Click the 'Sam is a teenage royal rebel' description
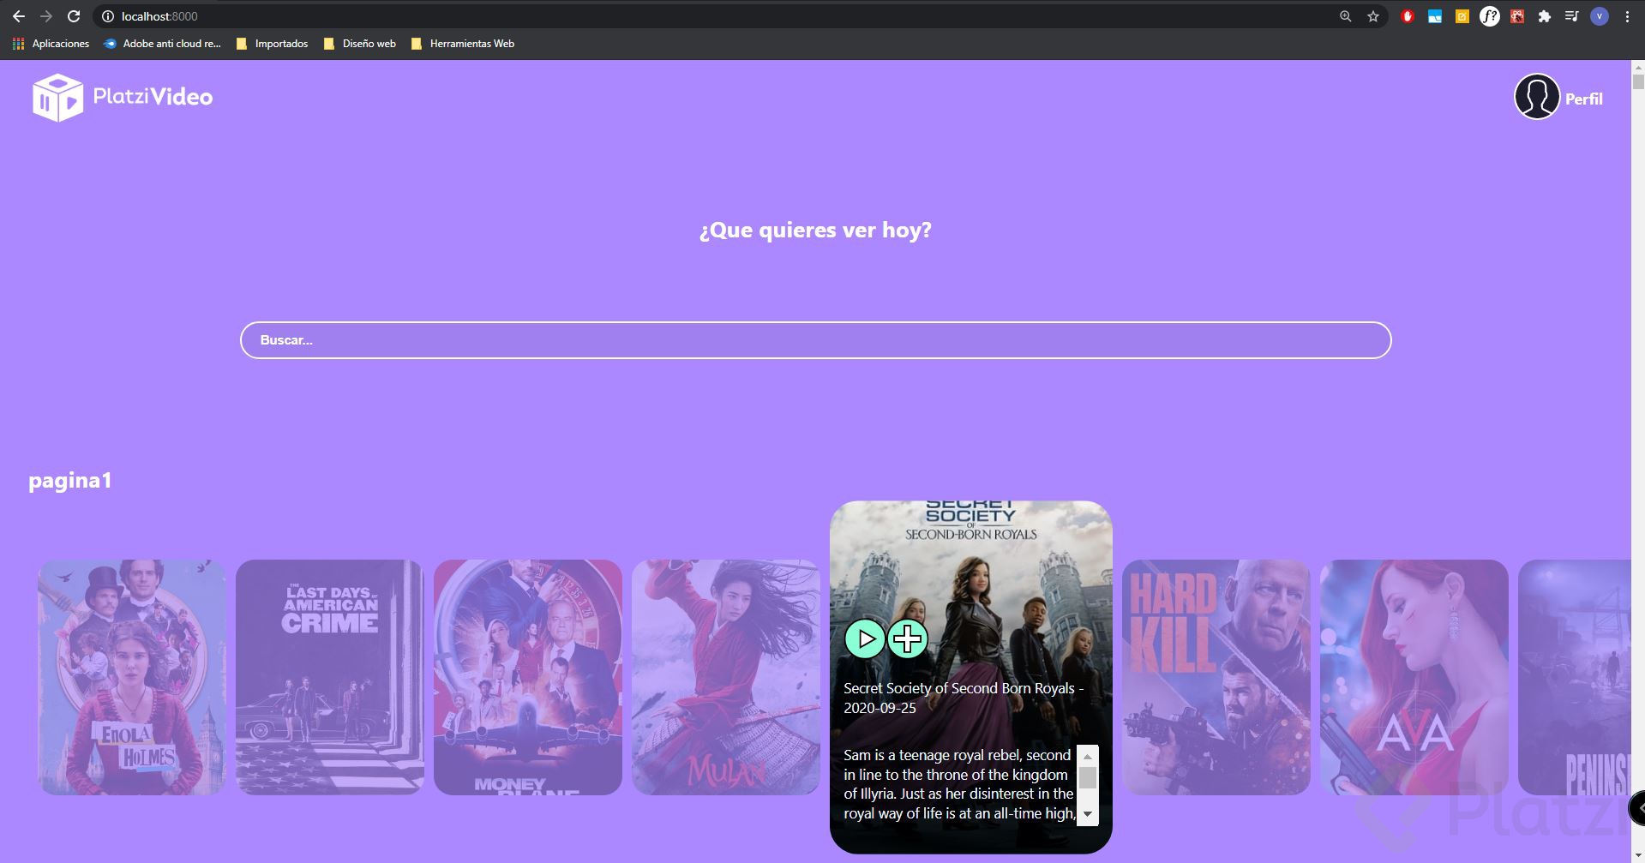 [x=959, y=784]
